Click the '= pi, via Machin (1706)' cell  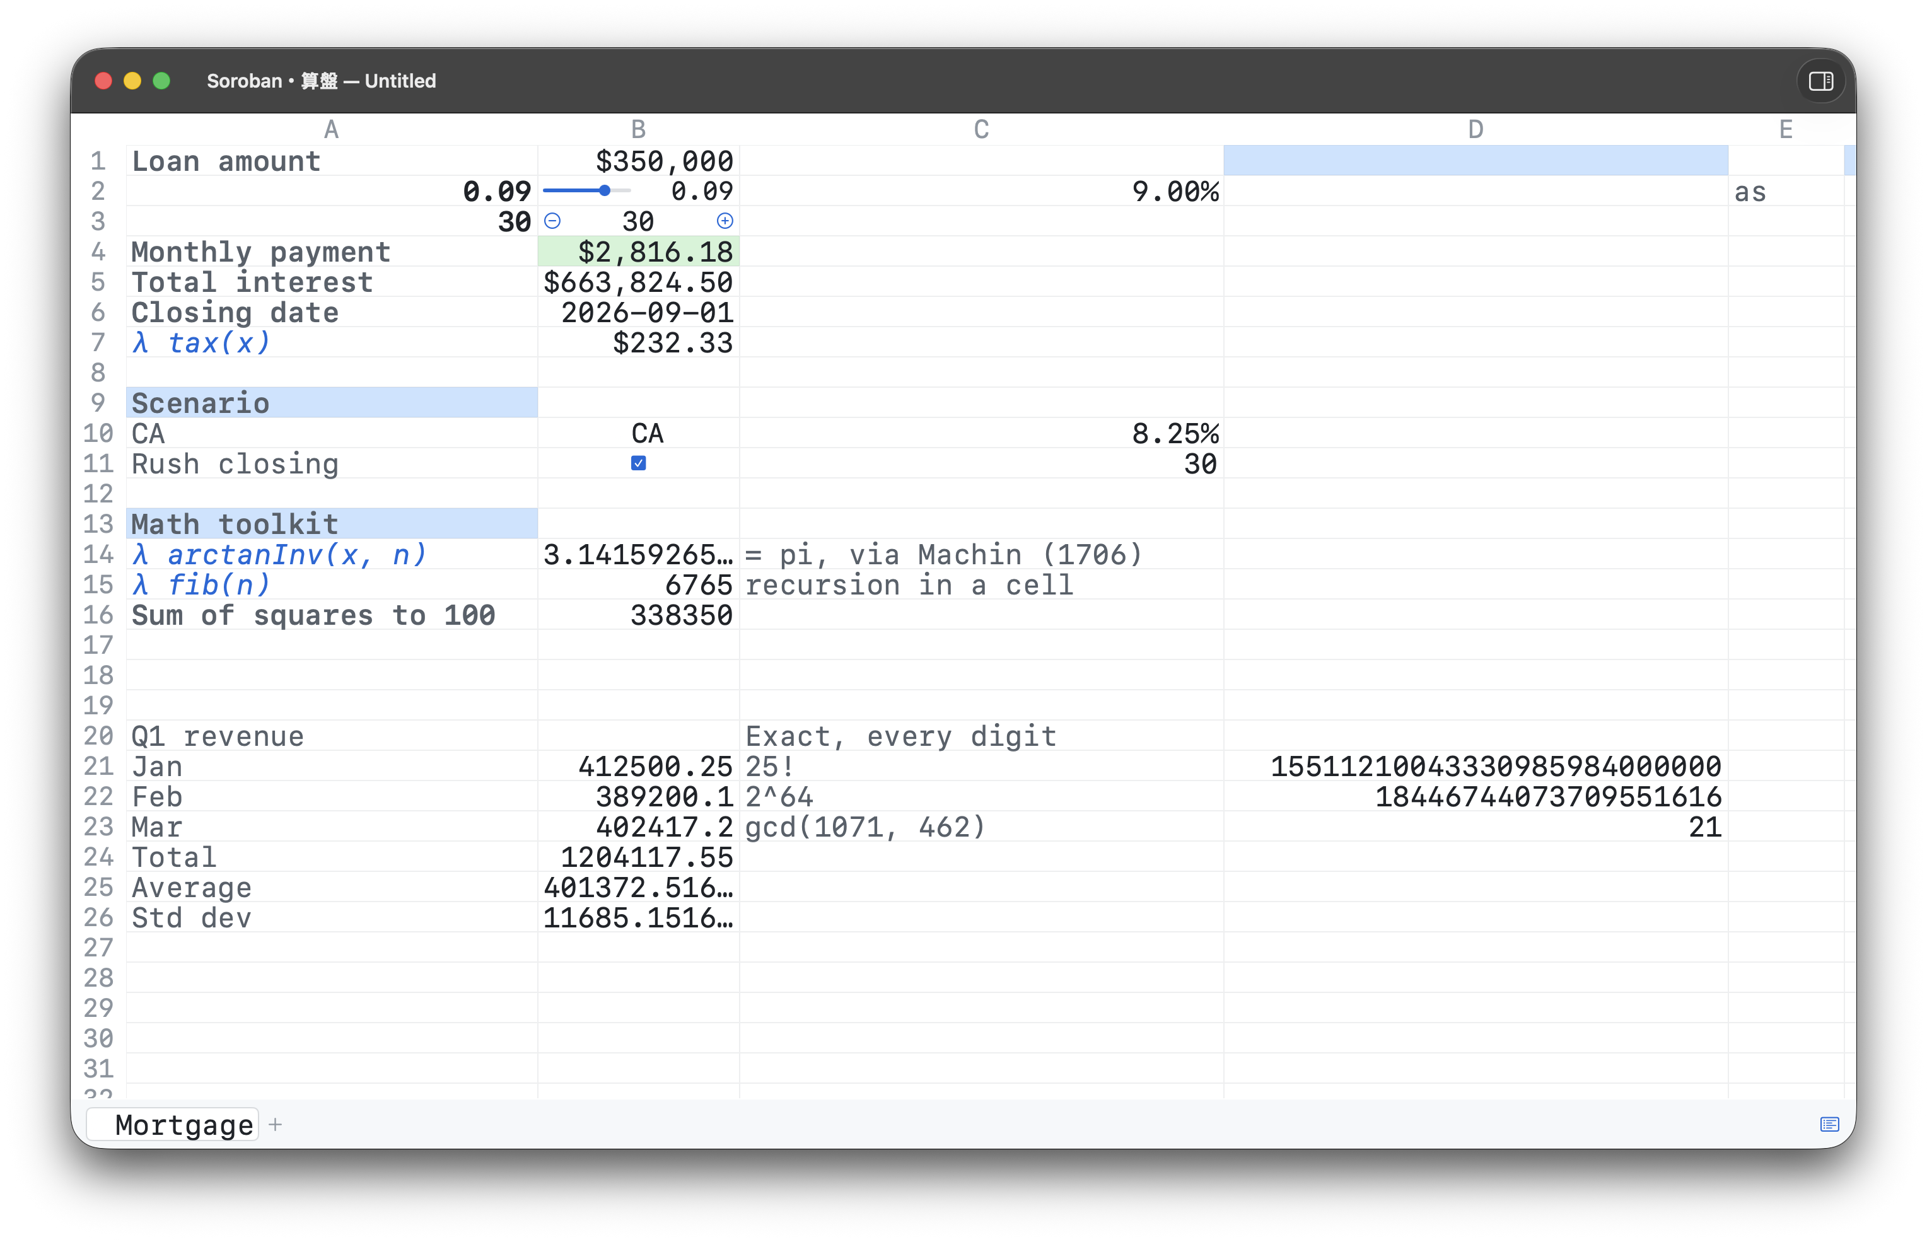[x=981, y=554]
